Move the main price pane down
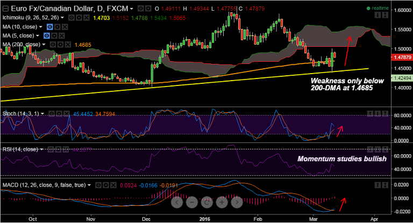 click(378, 15)
